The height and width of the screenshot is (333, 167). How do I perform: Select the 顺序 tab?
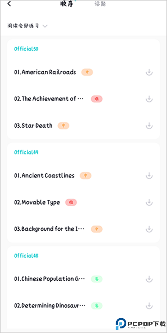[x=67, y=4]
